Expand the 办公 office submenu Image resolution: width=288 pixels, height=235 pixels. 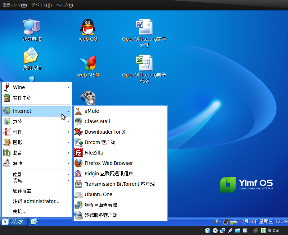(21, 121)
